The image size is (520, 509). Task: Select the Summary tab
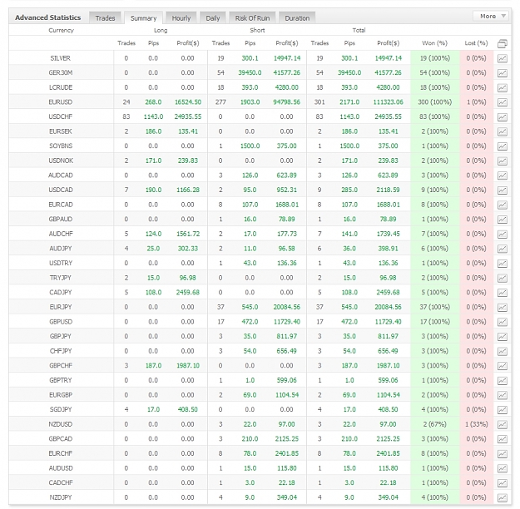pos(143,18)
